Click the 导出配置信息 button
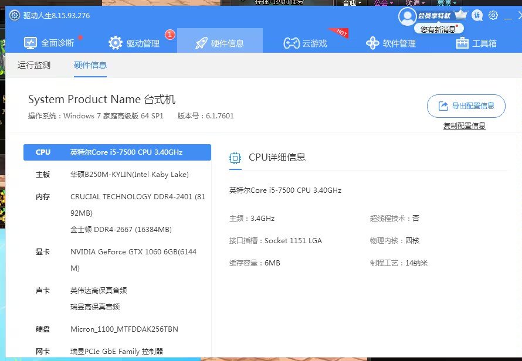 coord(466,106)
